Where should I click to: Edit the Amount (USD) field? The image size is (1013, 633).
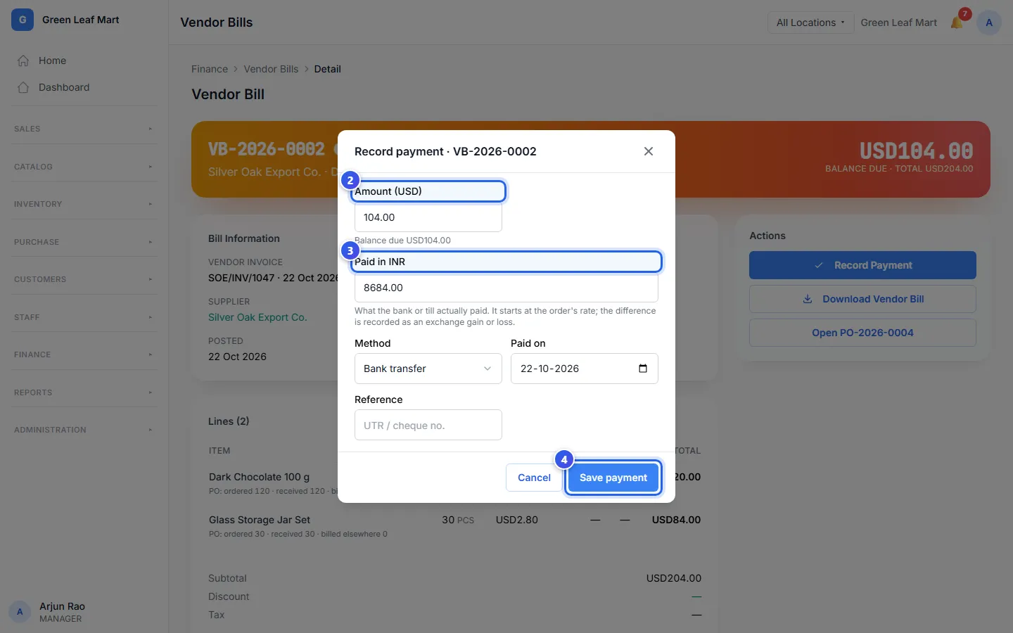[428, 217]
